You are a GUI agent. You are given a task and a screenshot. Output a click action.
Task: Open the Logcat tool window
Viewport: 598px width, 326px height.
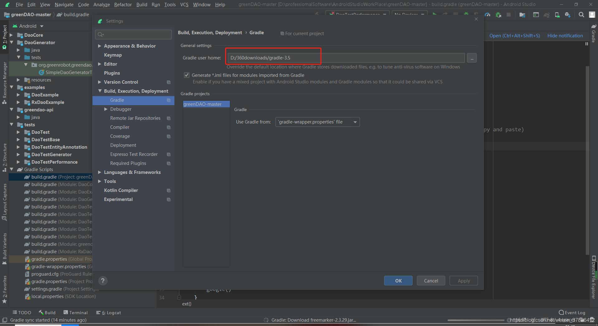click(x=108, y=313)
